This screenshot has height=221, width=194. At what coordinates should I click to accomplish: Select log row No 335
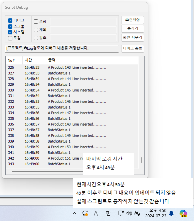click(x=72, y=119)
